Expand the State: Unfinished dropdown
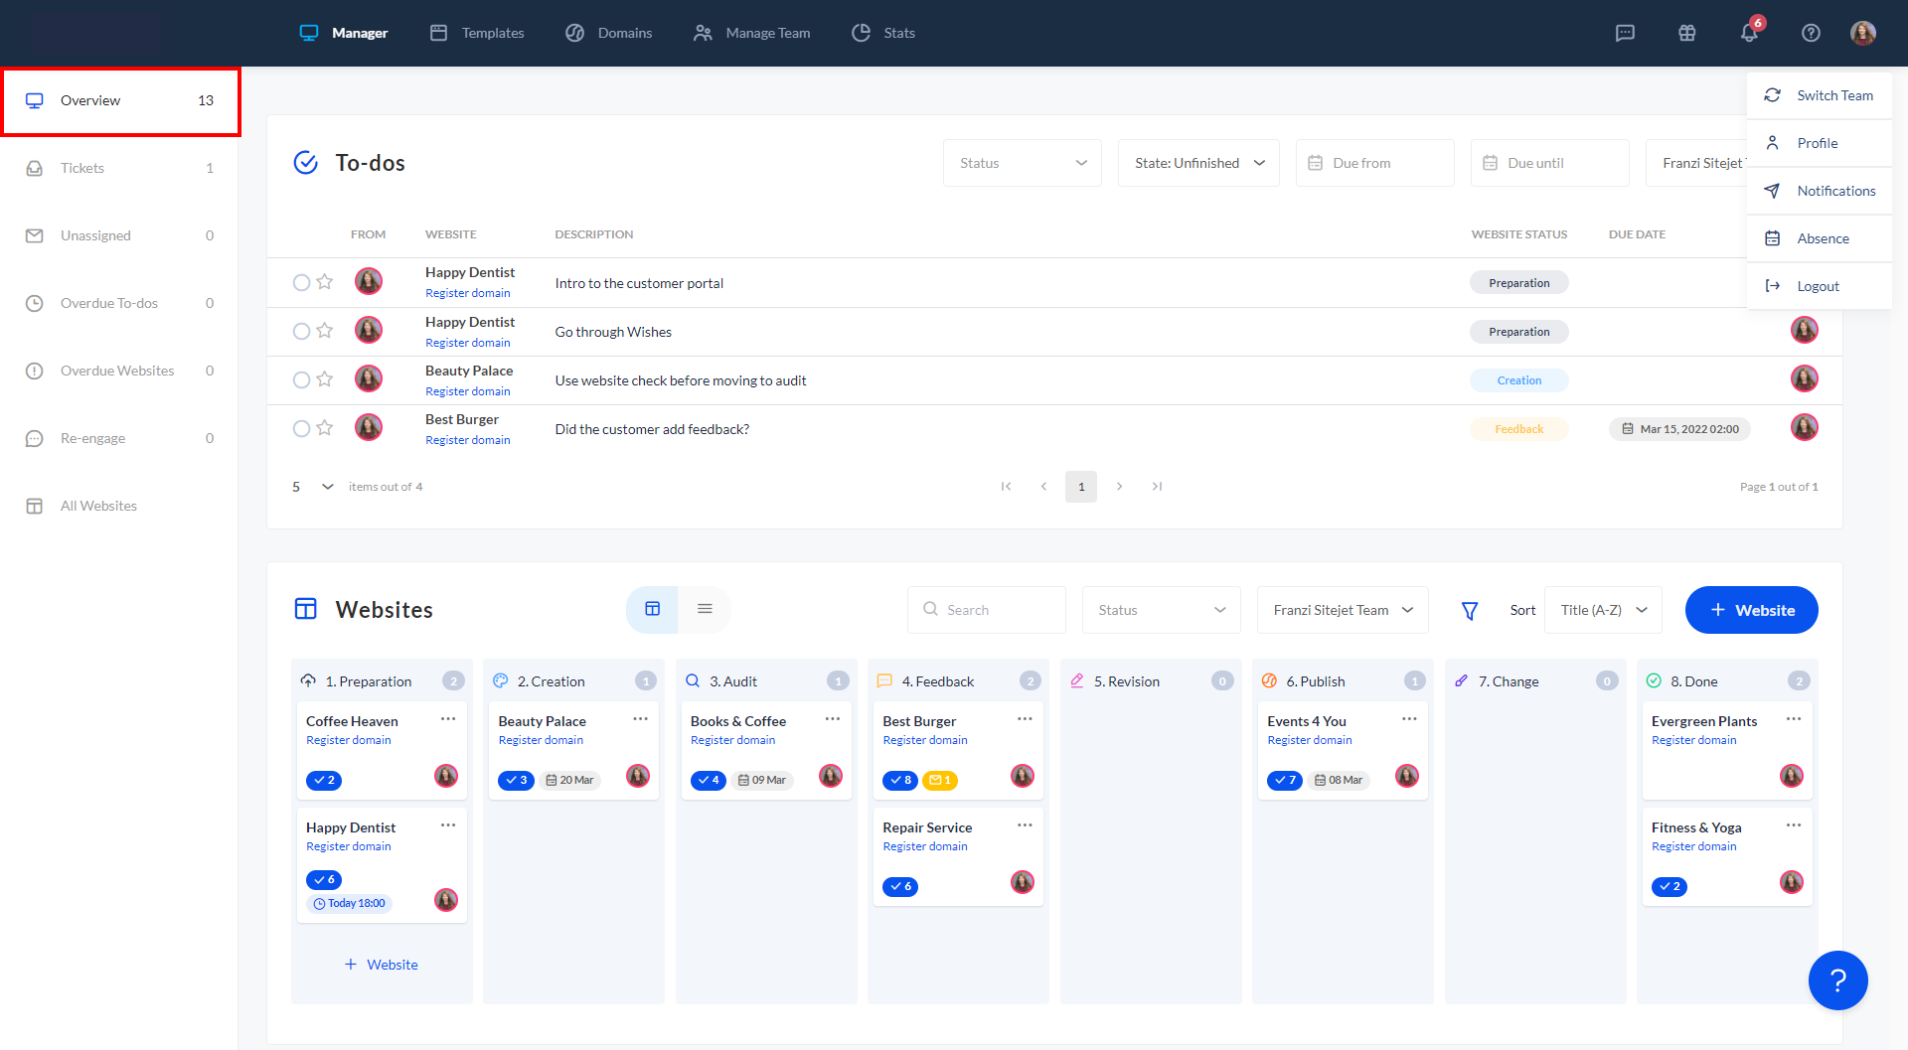This screenshot has width=1908, height=1050. (x=1198, y=163)
